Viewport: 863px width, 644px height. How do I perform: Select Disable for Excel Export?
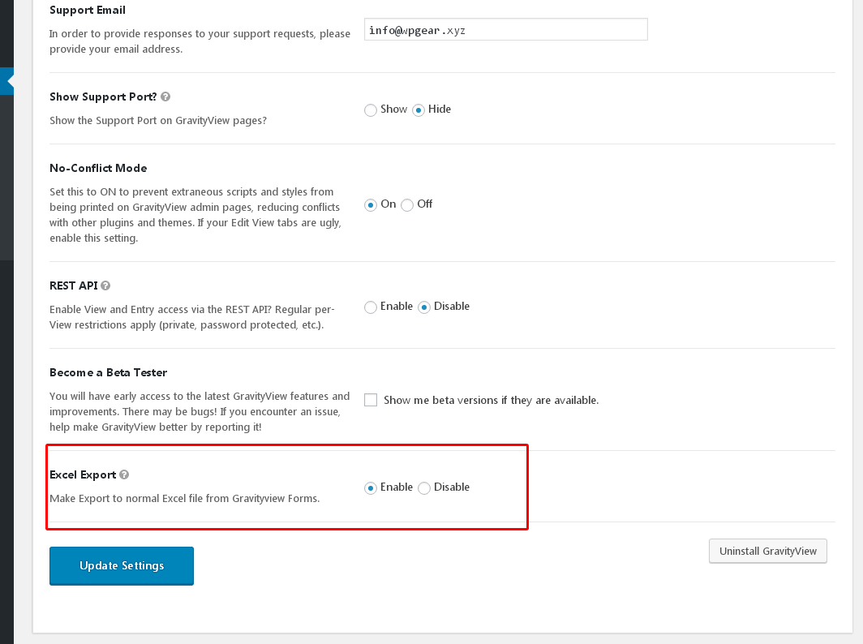423,488
